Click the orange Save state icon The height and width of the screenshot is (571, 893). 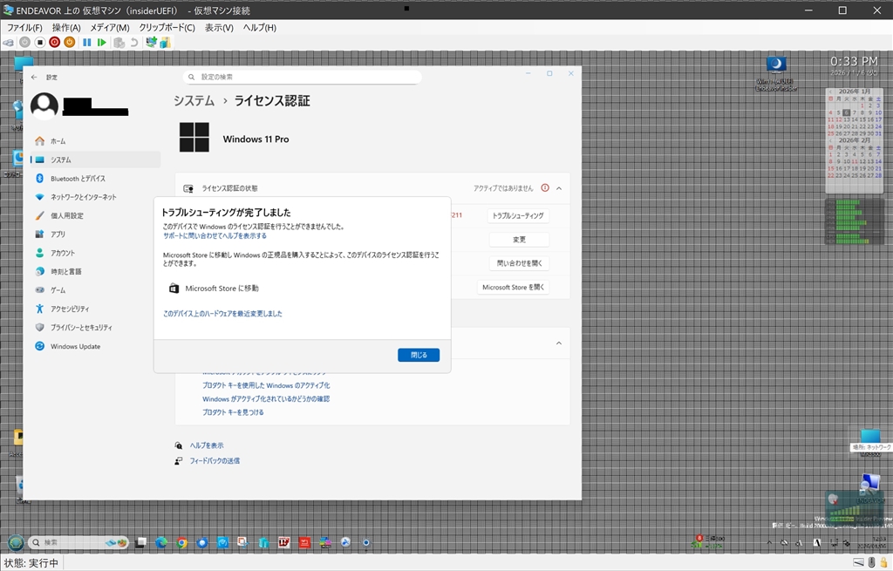point(70,43)
